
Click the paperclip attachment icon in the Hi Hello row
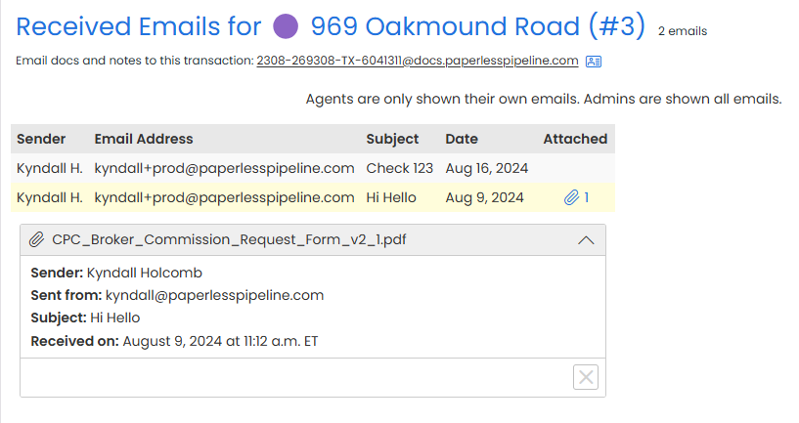(572, 197)
